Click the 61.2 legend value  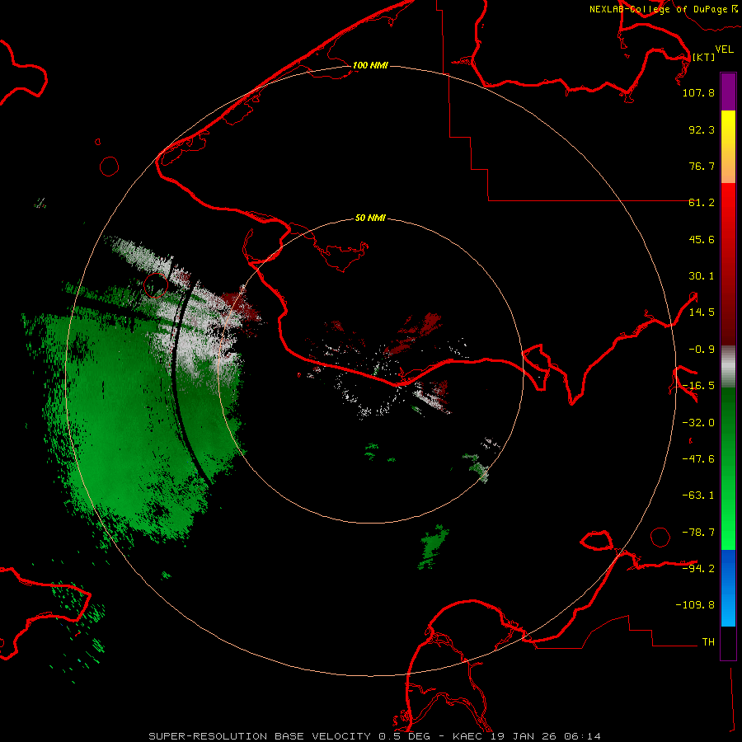coord(702,203)
